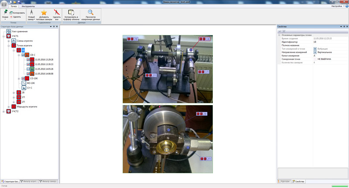This screenshot has width=349, height=188.
Task: Switch to the Точка ribbon tab
Action: (x=14, y=7)
